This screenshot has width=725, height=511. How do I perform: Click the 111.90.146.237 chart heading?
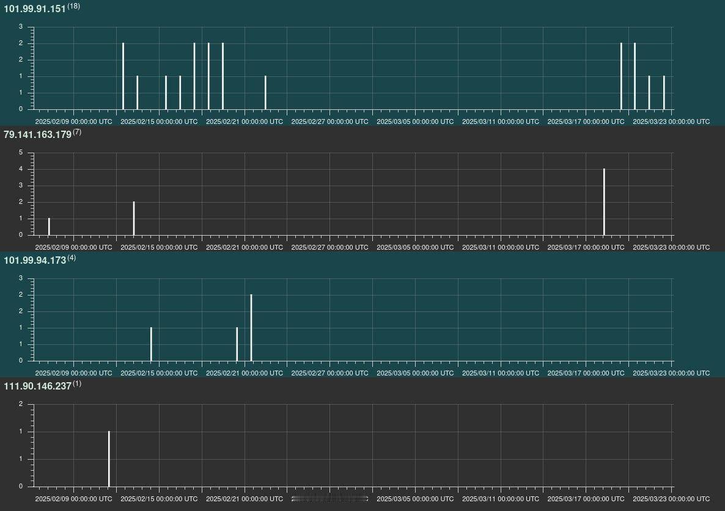(37, 386)
